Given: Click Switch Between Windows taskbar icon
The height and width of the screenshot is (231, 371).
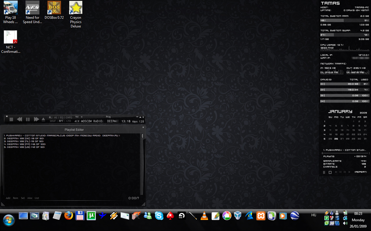Looking at the screenshot, I should coord(35,216).
